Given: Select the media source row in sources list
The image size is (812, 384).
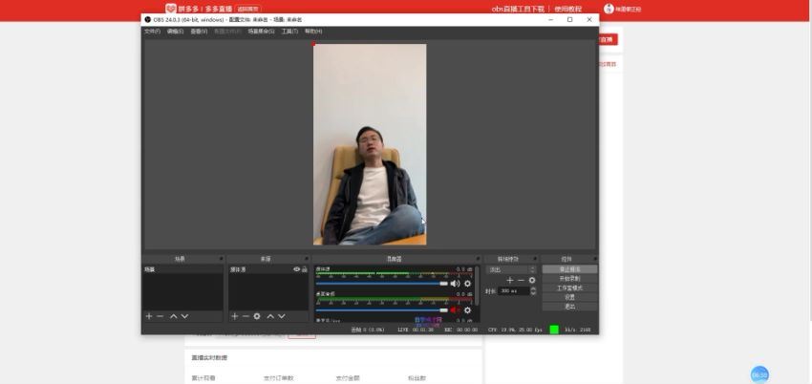Looking at the screenshot, I should click(268, 269).
